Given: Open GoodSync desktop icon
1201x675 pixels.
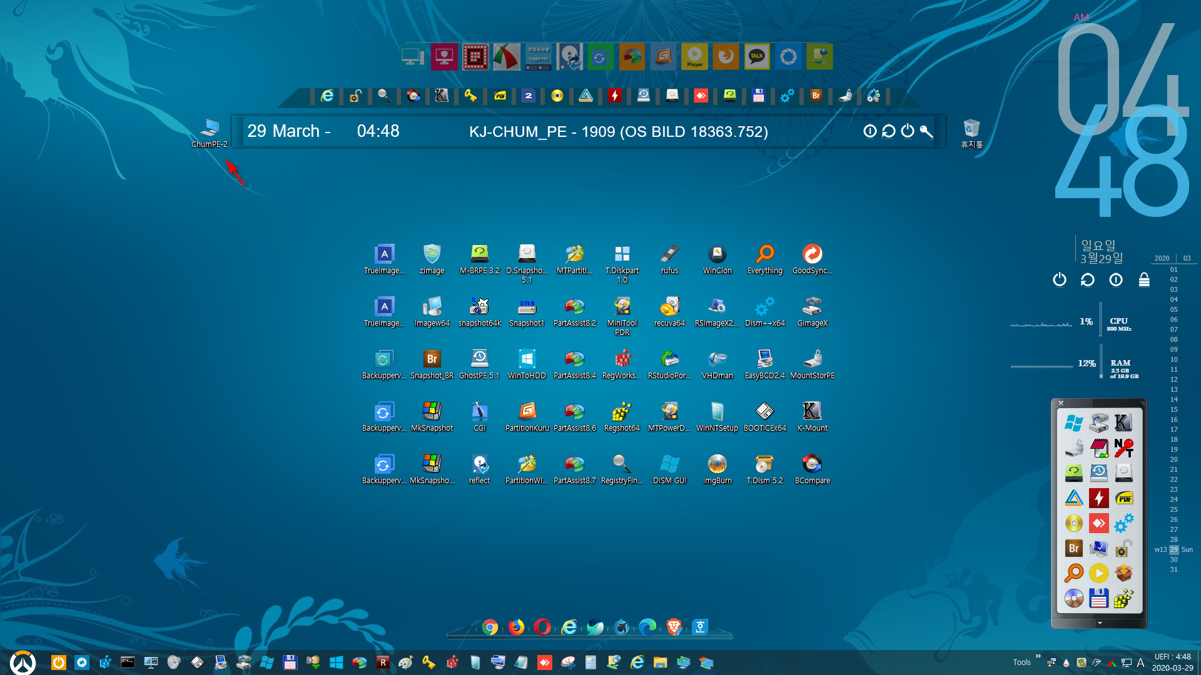Looking at the screenshot, I should point(812,259).
